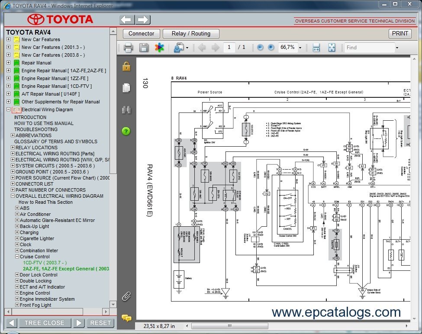Click the right arrow beside RESET

coord(79,323)
